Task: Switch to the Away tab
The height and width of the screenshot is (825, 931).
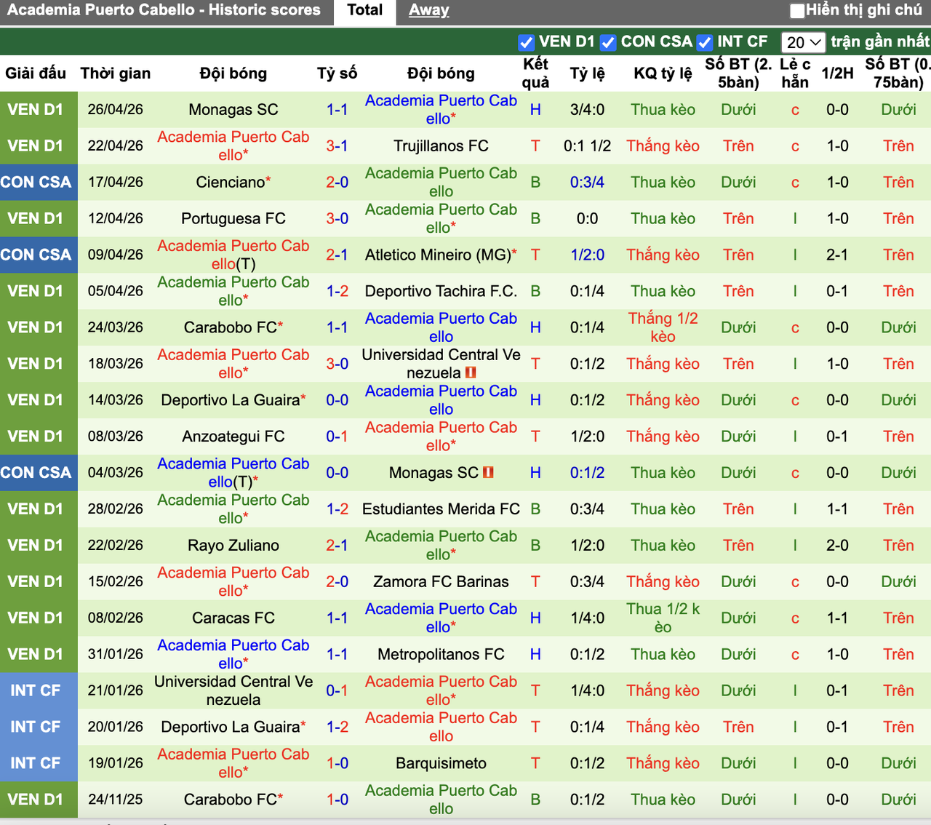Action: pyautogui.click(x=428, y=10)
